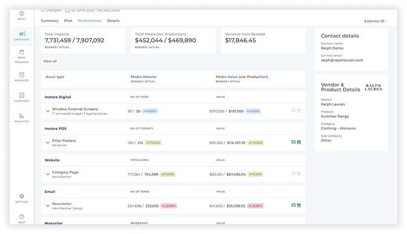The width and height of the screenshot is (407, 234).
Task: Select the Variance from Booked $17,846.45
Action: tap(240, 41)
